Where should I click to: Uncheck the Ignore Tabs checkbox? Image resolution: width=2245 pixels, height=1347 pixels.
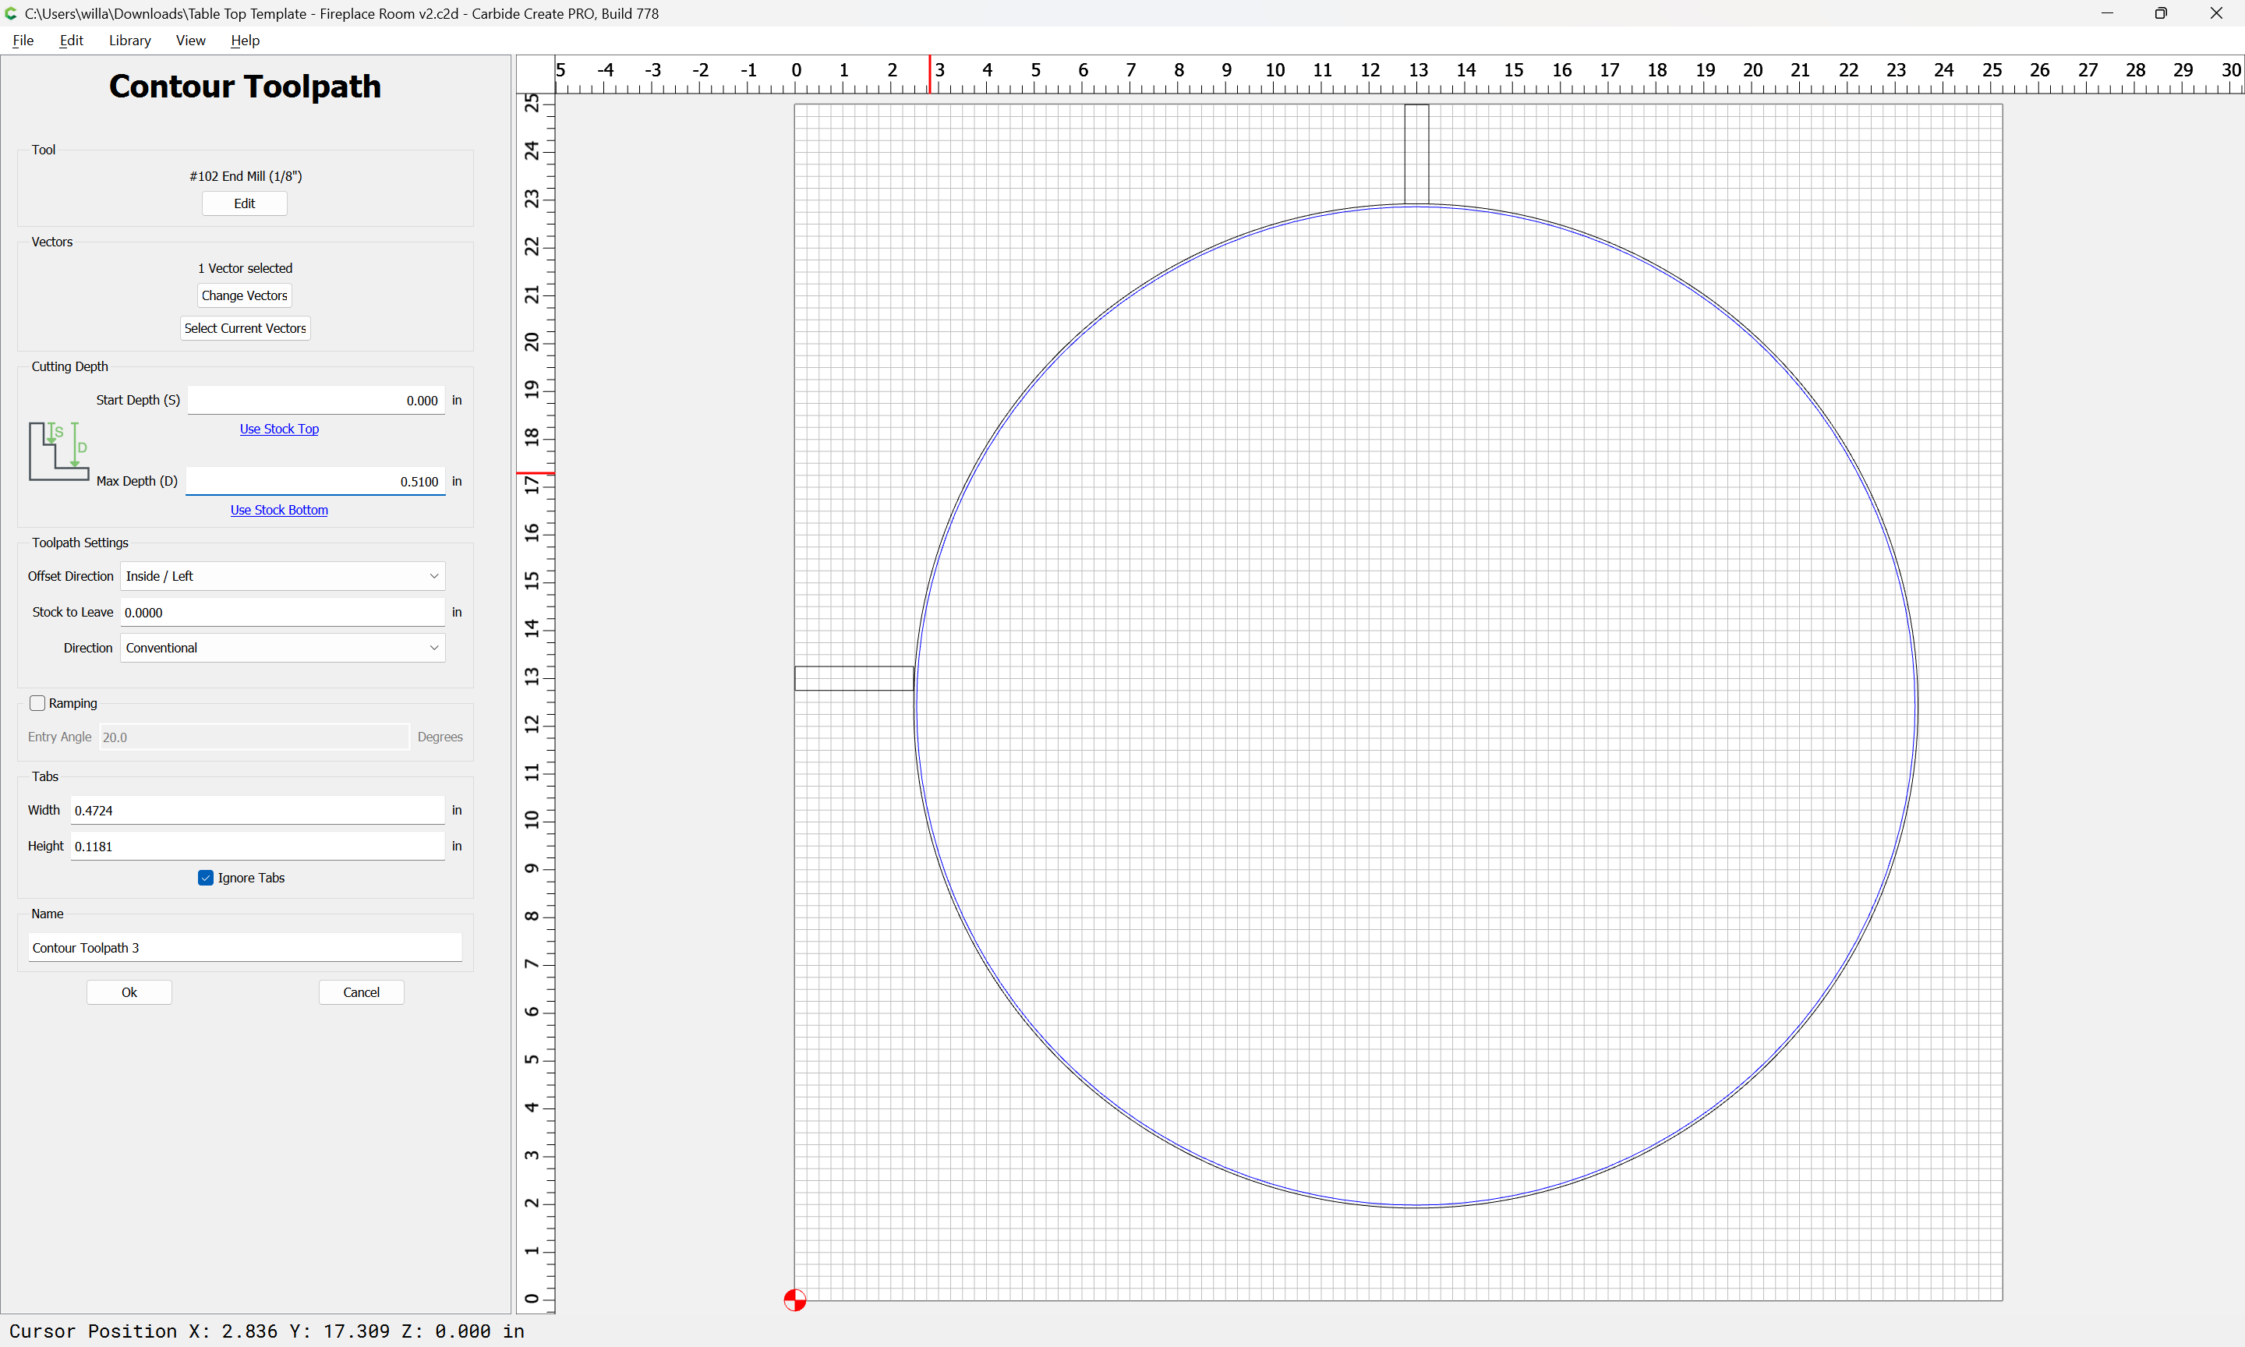click(x=205, y=878)
